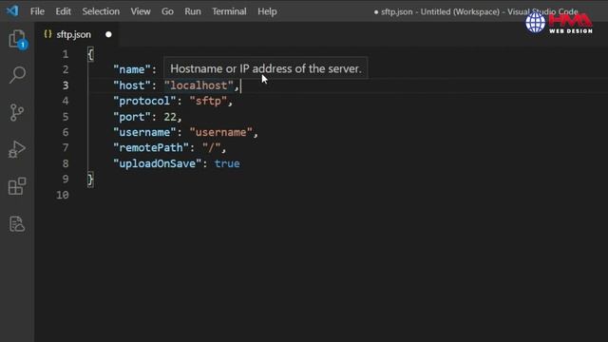Open the Explorer view in activity bar
This screenshot has height=342, width=608.
pos(17,39)
